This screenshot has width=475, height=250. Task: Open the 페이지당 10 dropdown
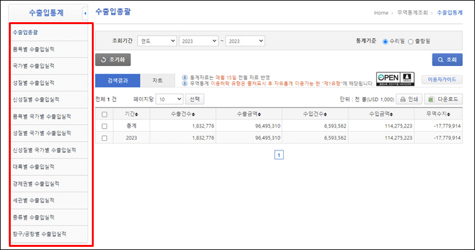169,99
